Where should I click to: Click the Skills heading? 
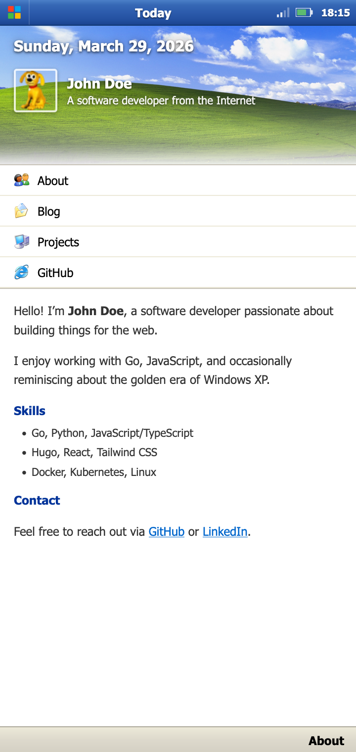pyautogui.click(x=30, y=411)
